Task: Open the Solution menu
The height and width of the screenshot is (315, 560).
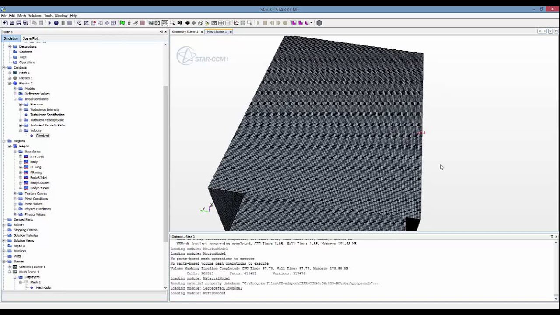Action: (35, 16)
